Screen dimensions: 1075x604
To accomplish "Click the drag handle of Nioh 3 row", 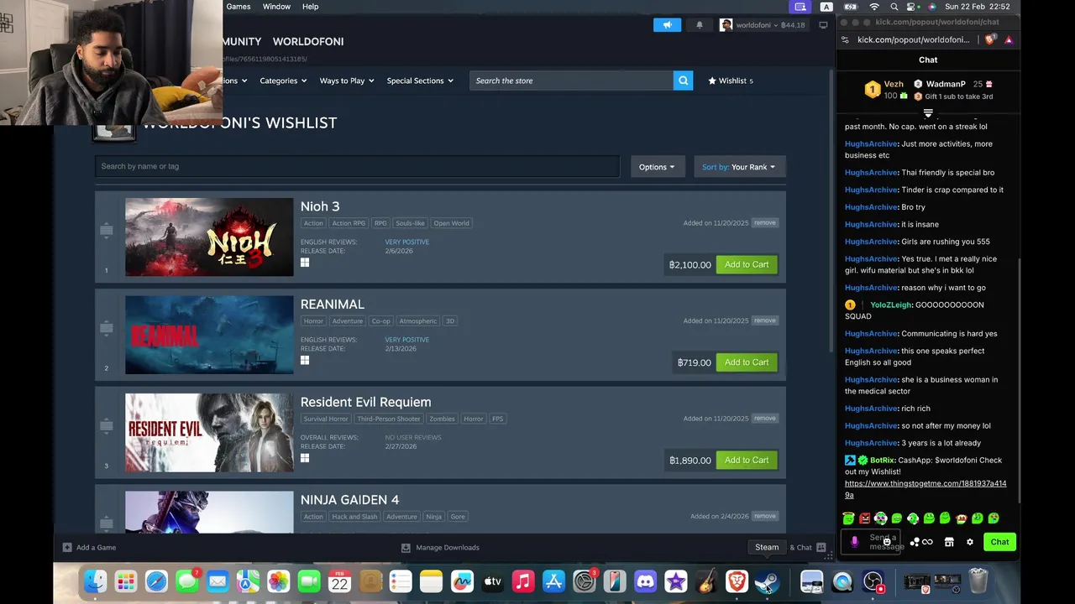I will [106, 230].
